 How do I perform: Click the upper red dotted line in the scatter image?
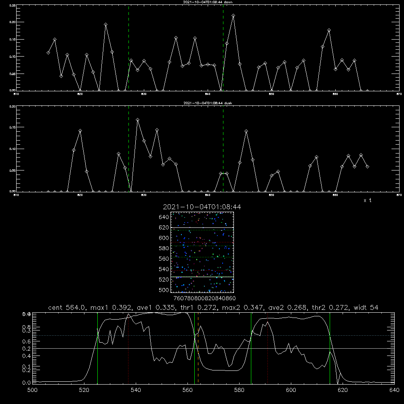[202, 242]
